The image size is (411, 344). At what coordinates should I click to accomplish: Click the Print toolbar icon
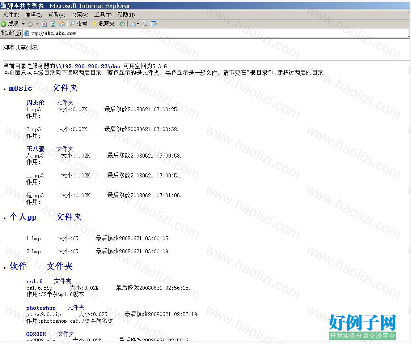click(x=145, y=24)
